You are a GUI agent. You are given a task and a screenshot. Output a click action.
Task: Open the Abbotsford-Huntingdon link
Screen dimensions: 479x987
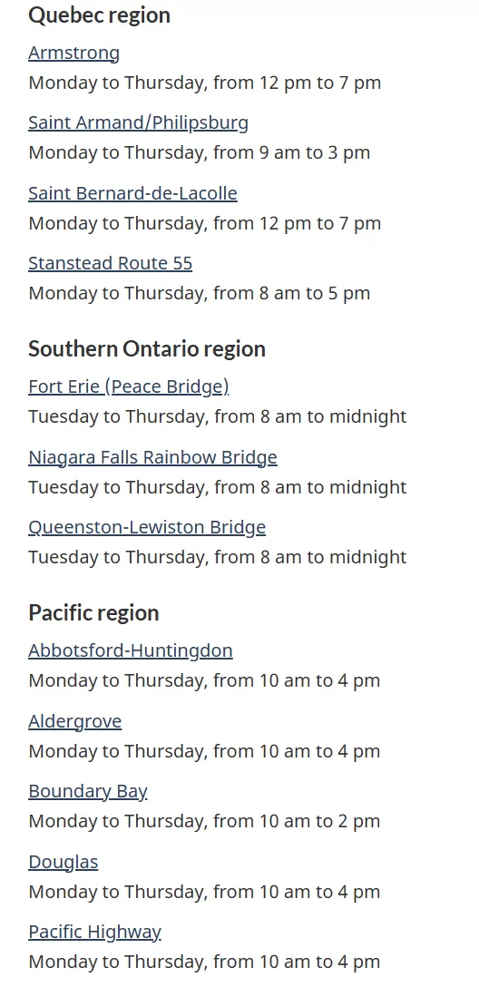coord(131,650)
